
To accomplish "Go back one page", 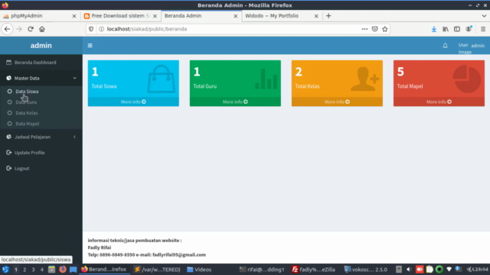I will 7,29.
